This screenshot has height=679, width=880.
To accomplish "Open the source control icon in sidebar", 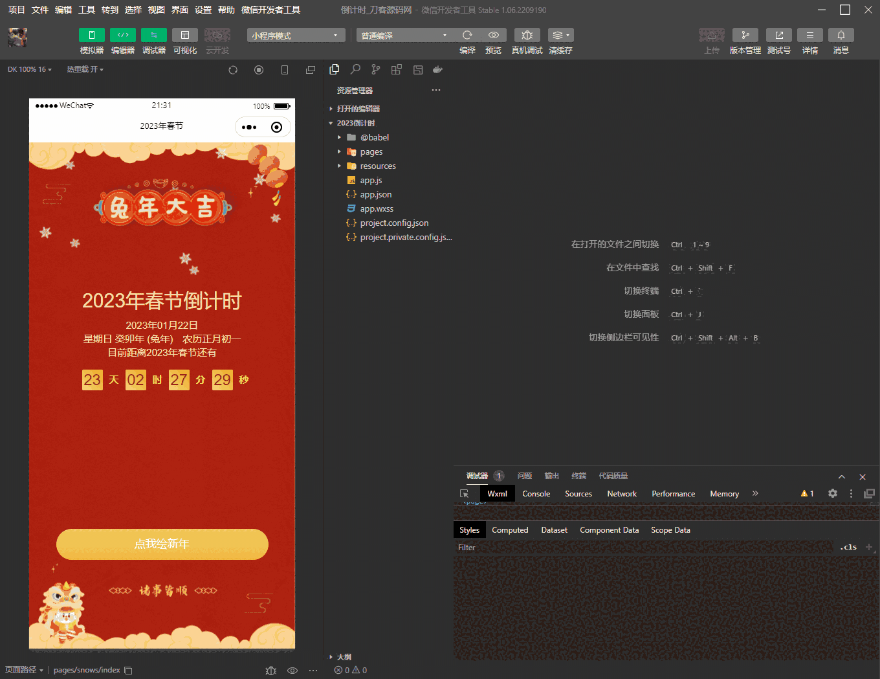I will tap(376, 69).
